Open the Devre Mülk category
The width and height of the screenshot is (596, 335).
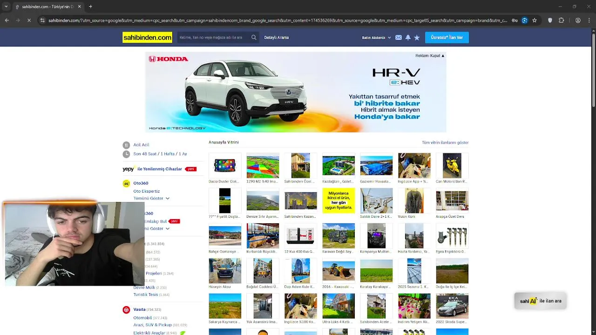[144, 288]
